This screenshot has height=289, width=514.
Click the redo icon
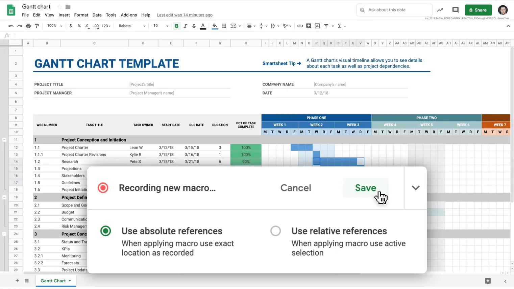[x=20, y=26]
